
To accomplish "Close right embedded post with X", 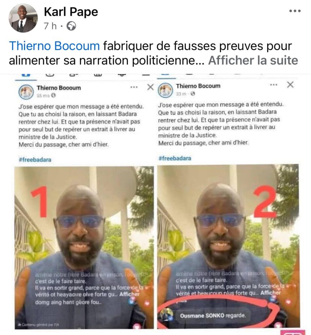I will (290, 85).
